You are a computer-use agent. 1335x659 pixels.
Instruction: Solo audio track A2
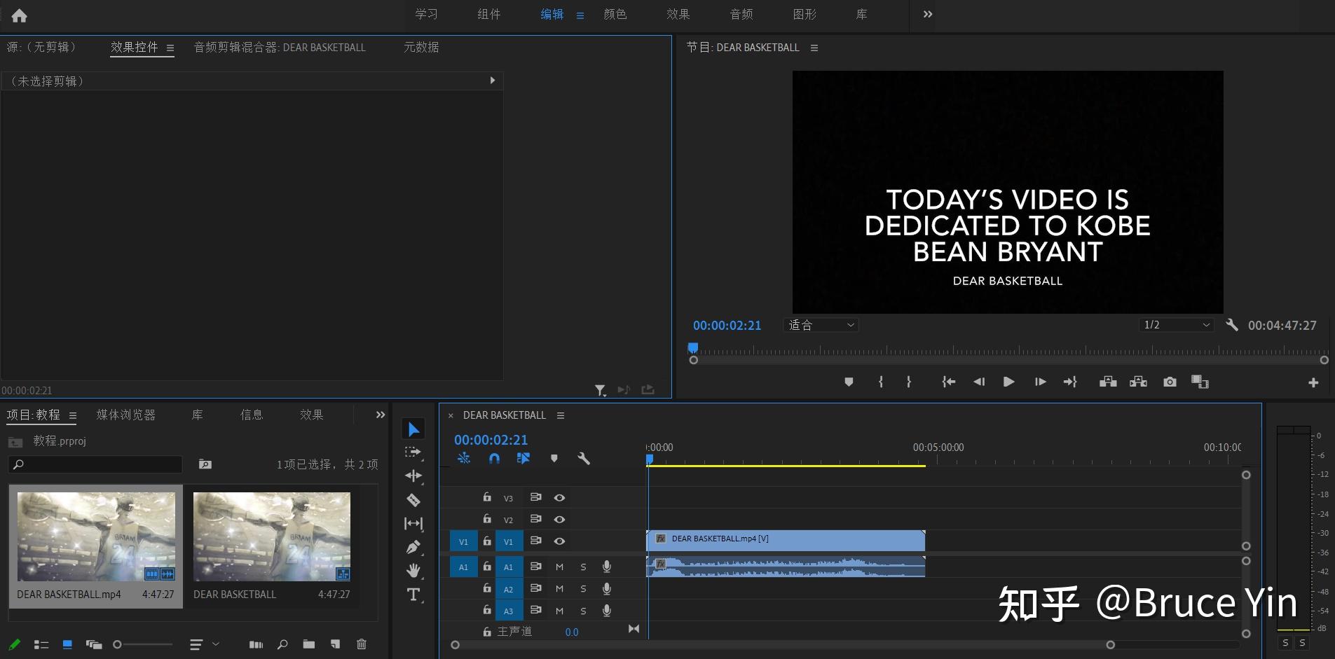(583, 589)
